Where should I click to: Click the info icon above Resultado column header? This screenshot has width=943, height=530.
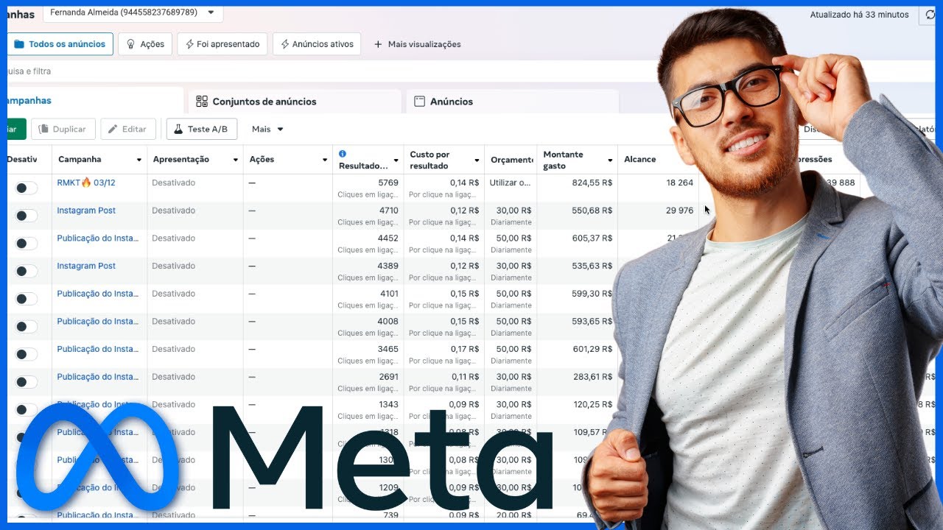coord(343,154)
